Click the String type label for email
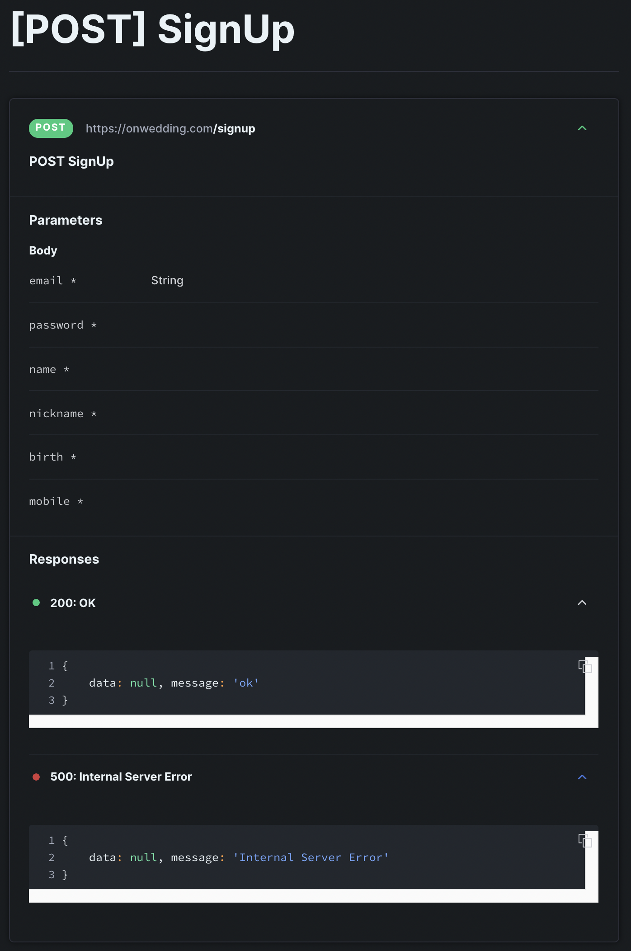 (x=167, y=281)
